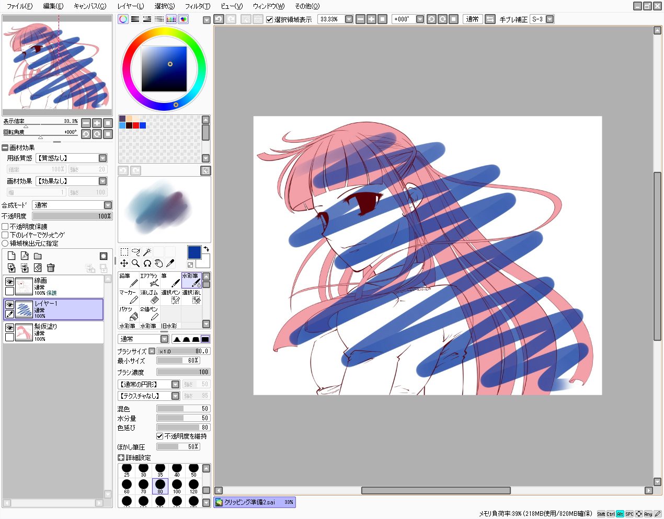Choose the 鉛筆 pencil brush
The width and height of the screenshot is (664, 519).
pos(129,280)
